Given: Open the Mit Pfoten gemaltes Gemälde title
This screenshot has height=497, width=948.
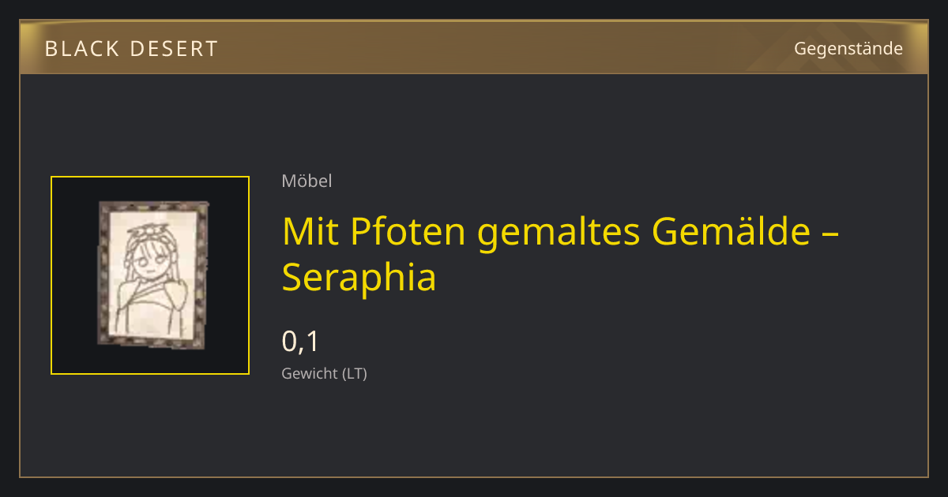Looking at the screenshot, I should click(x=561, y=254).
